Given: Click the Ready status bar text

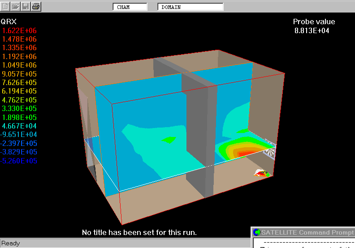Looking at the screenshot, I should 11,244.
